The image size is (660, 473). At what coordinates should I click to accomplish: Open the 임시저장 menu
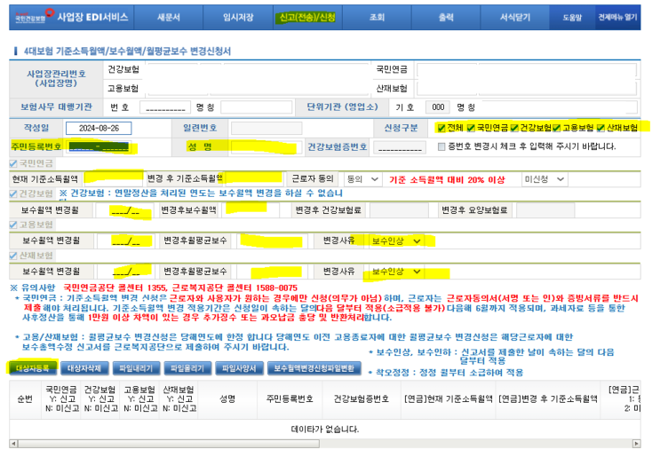[238, 17]
